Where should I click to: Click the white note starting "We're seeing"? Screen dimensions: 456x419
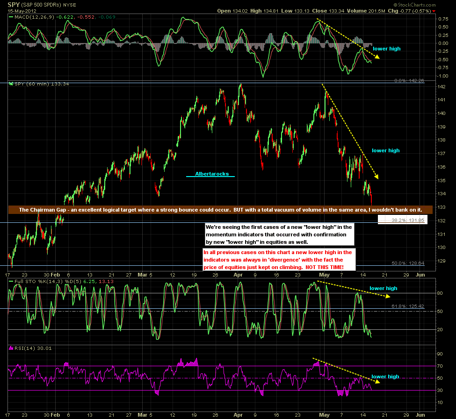click(280, 234)
